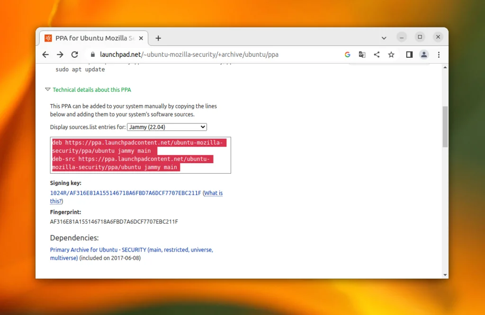Open the browser side panel icon
This screenshot has width=485, height=315.
pyautogui.click(x=409, y=54)
